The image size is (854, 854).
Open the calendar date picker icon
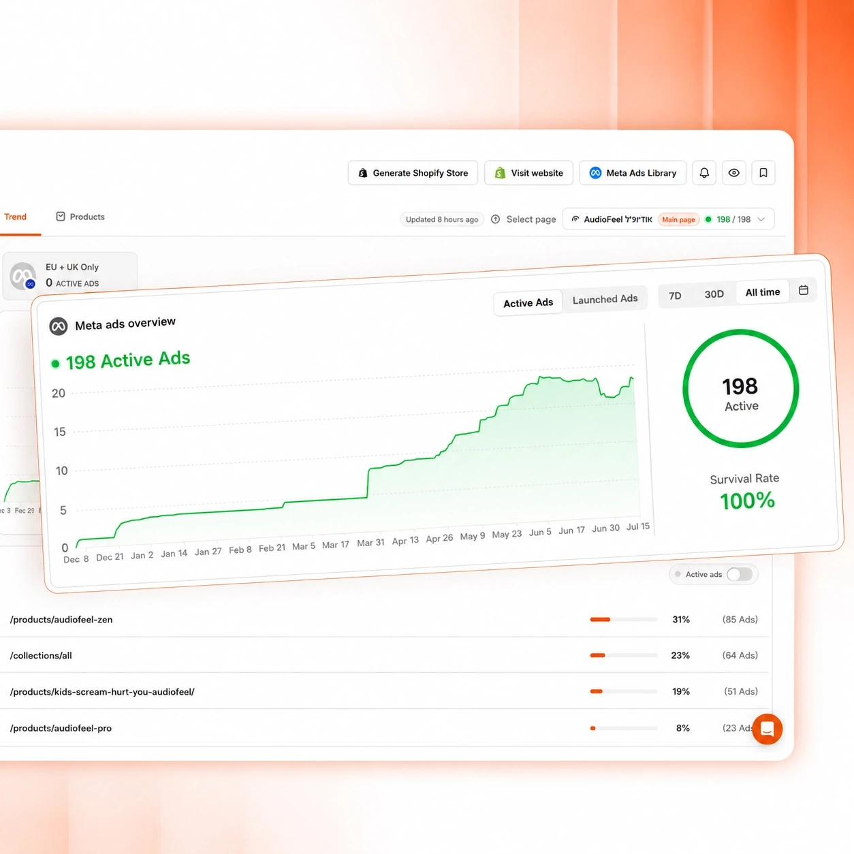804,290
